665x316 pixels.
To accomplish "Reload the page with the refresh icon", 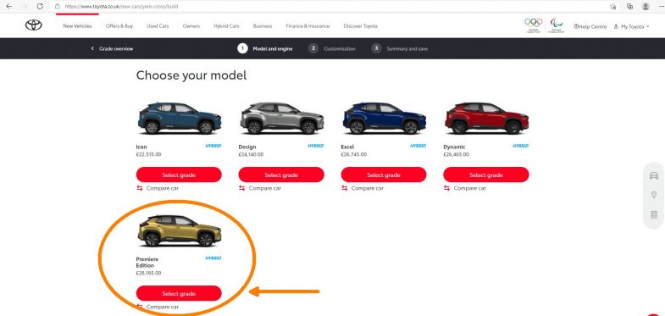I will click(40, 7).
